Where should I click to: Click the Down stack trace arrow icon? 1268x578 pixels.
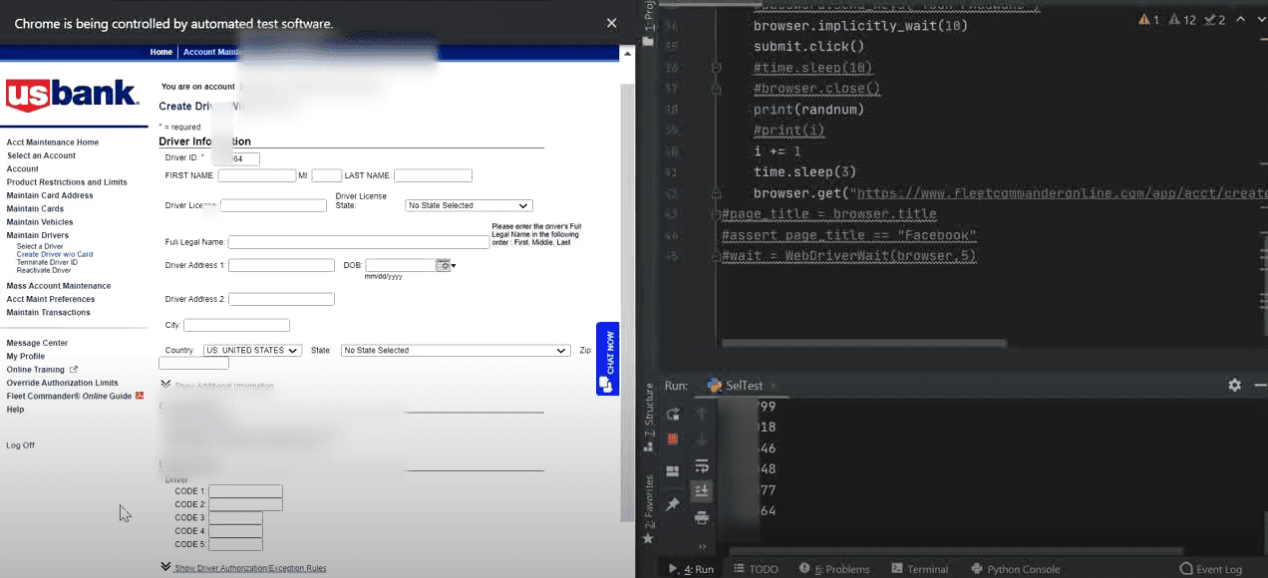tap(702, 439)
